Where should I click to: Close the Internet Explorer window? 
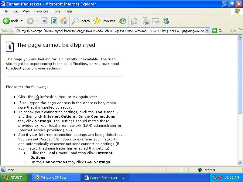coord(239,4)
